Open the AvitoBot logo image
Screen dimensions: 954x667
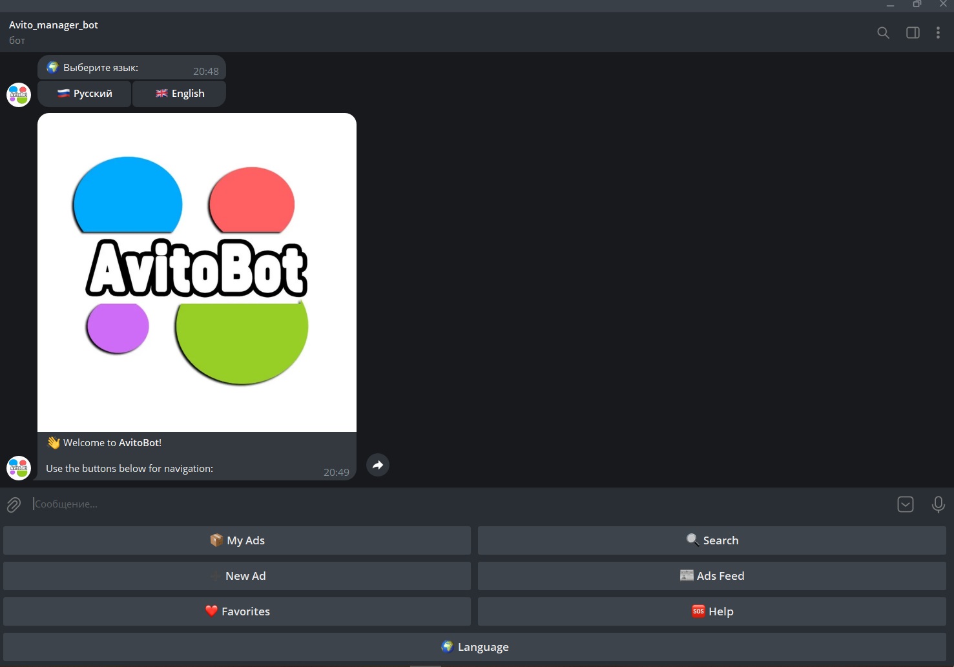coord(197,272)
